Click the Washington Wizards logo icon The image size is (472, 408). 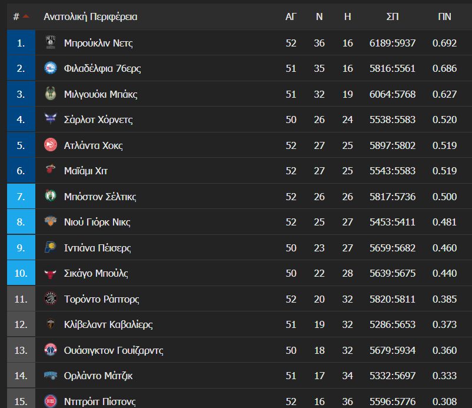[51, 350]
